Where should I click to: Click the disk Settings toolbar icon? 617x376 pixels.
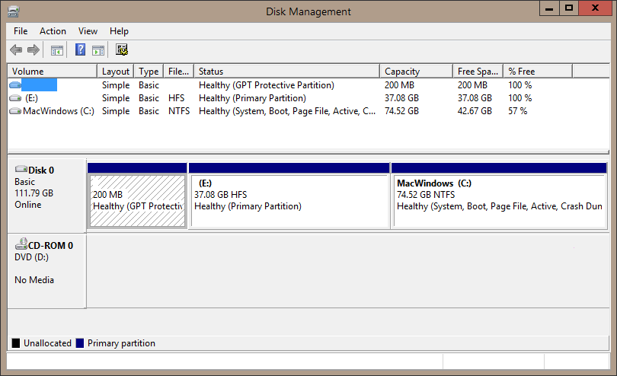click(122, 50)
